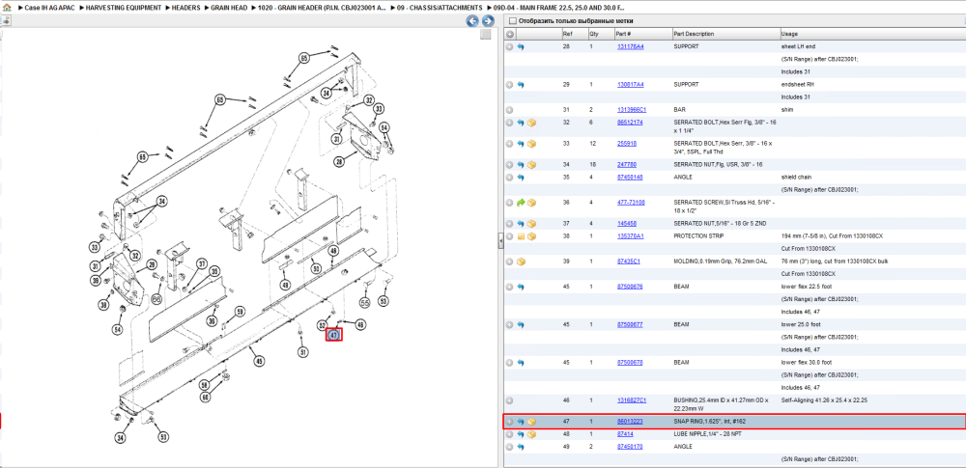Click 'endsheet RH' usage text
Image resolution: width=966 pixels, height=468 pixels.
tap(796, 85)
